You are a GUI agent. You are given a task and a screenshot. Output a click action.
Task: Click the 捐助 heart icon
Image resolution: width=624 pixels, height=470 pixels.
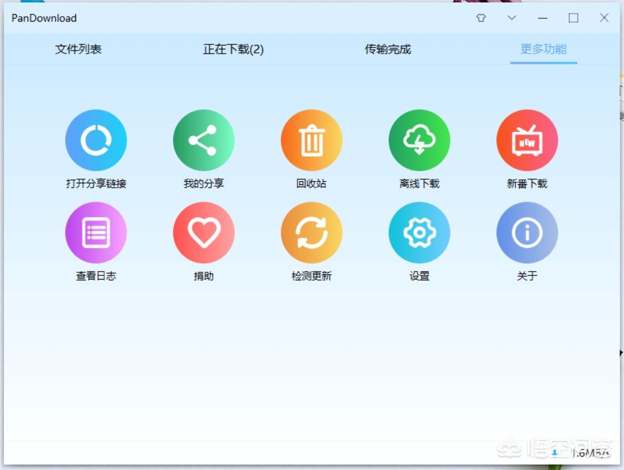click(204, 232)
